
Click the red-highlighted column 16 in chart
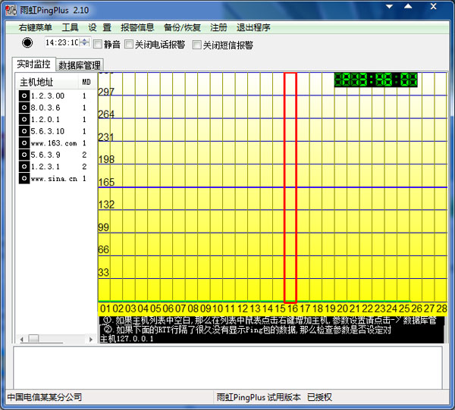pyautogui.click(x=290, y=188)
